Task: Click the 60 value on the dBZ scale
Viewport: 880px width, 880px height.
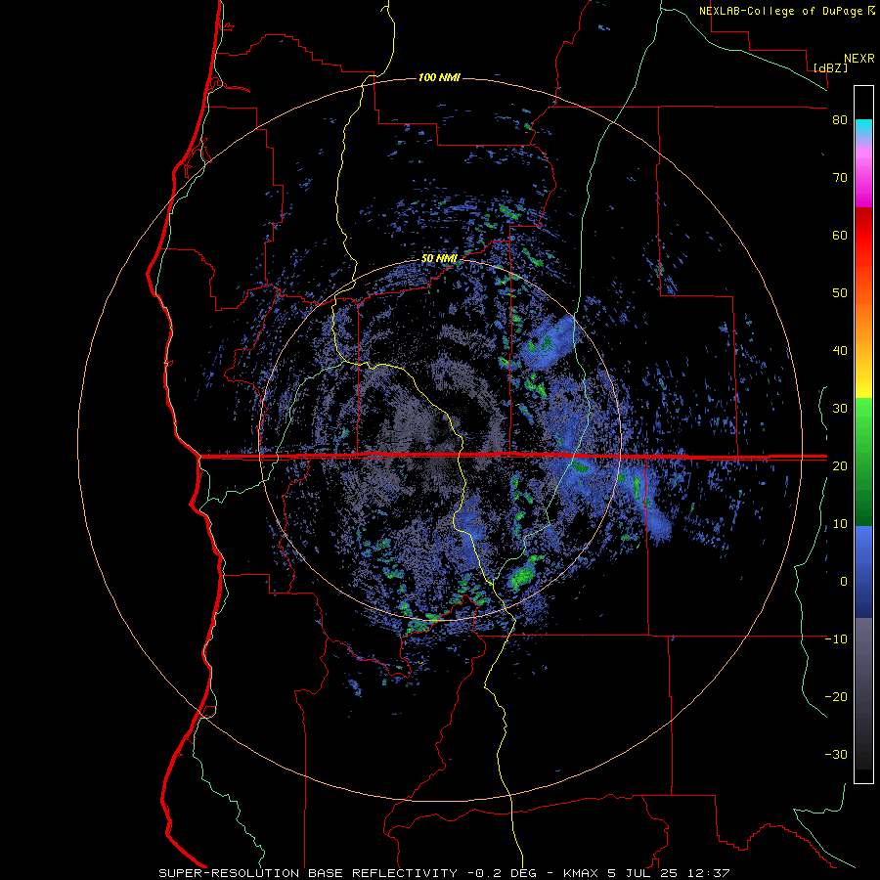Action: coord(840,236)
